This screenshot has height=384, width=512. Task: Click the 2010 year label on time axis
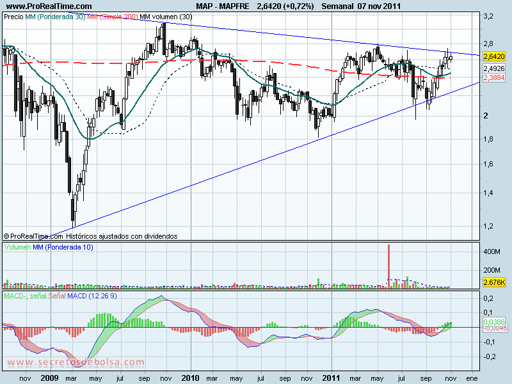pos(190,378)
